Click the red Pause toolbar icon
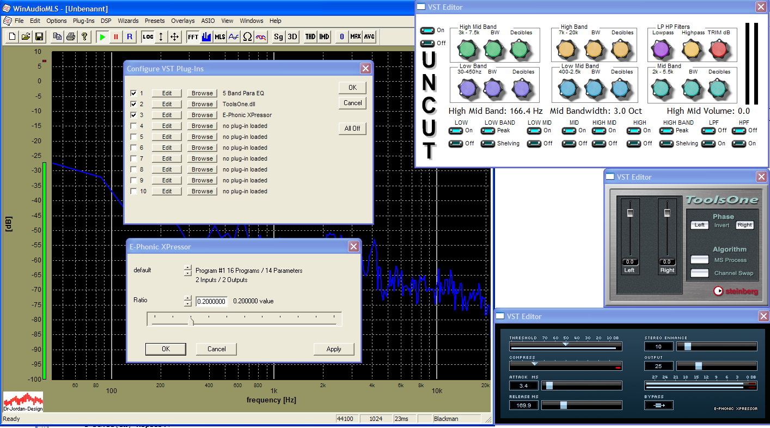The width and height of the screenshot is (770, 428). coord(115,36)
